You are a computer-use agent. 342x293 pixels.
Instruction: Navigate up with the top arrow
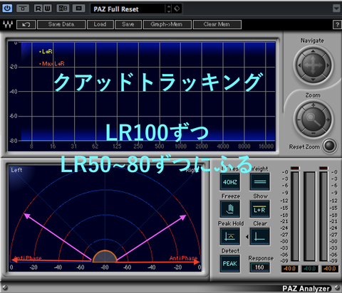click(x=313, y=51)
